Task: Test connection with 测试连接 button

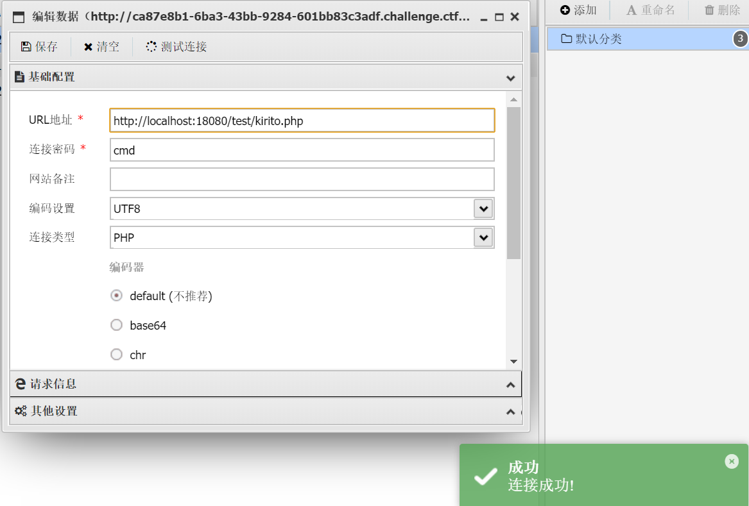Action: 176,46
